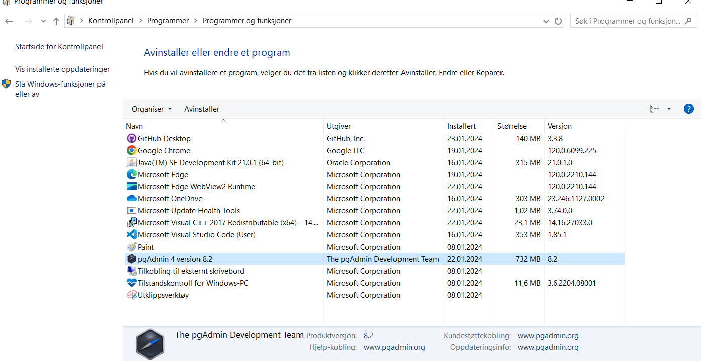Viewport: 701px width, 361px height.
Task: Click the Tilkobling til eksternt skrivebord icon
Action: [x=131, y=271]
